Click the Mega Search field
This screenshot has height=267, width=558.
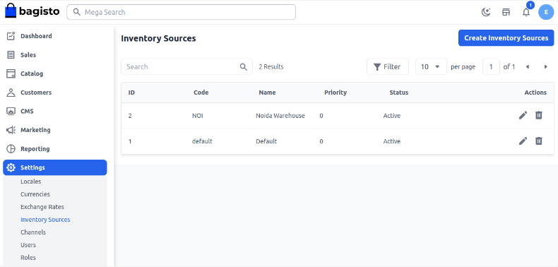[x=181, y=12]
